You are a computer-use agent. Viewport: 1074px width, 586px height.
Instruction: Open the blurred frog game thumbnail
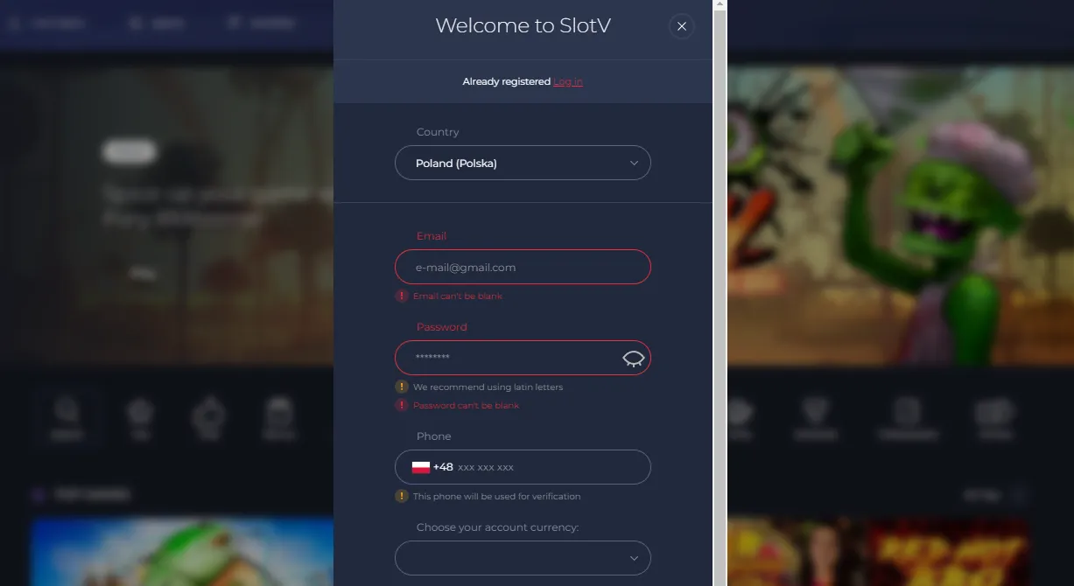(182, 551)
